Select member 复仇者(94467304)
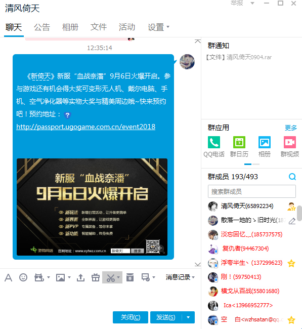This screenshot has height=329, width=302. (x=252, y=249)
